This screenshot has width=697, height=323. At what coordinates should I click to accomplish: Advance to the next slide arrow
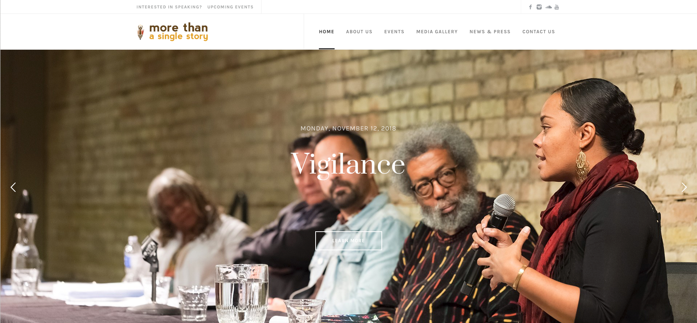click(684, 187)
